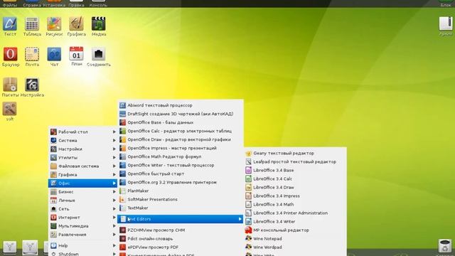
Task: Click the ePDFView icon
Action: click(x=123, y=247)
